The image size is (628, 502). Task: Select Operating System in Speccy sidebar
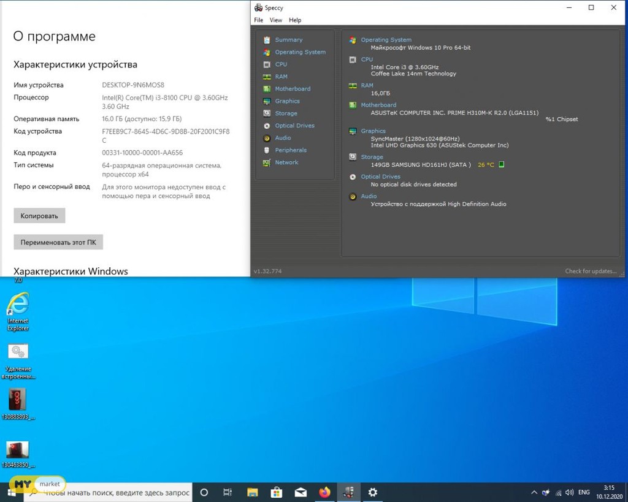300,52
